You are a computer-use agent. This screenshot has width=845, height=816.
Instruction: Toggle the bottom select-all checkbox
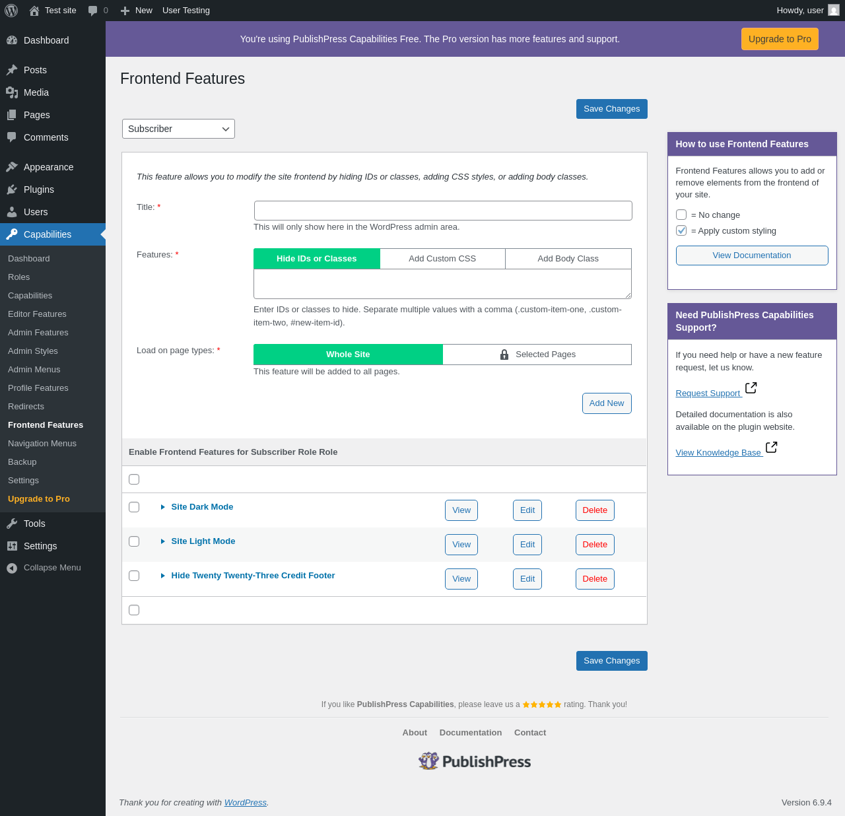coord(134,610)
